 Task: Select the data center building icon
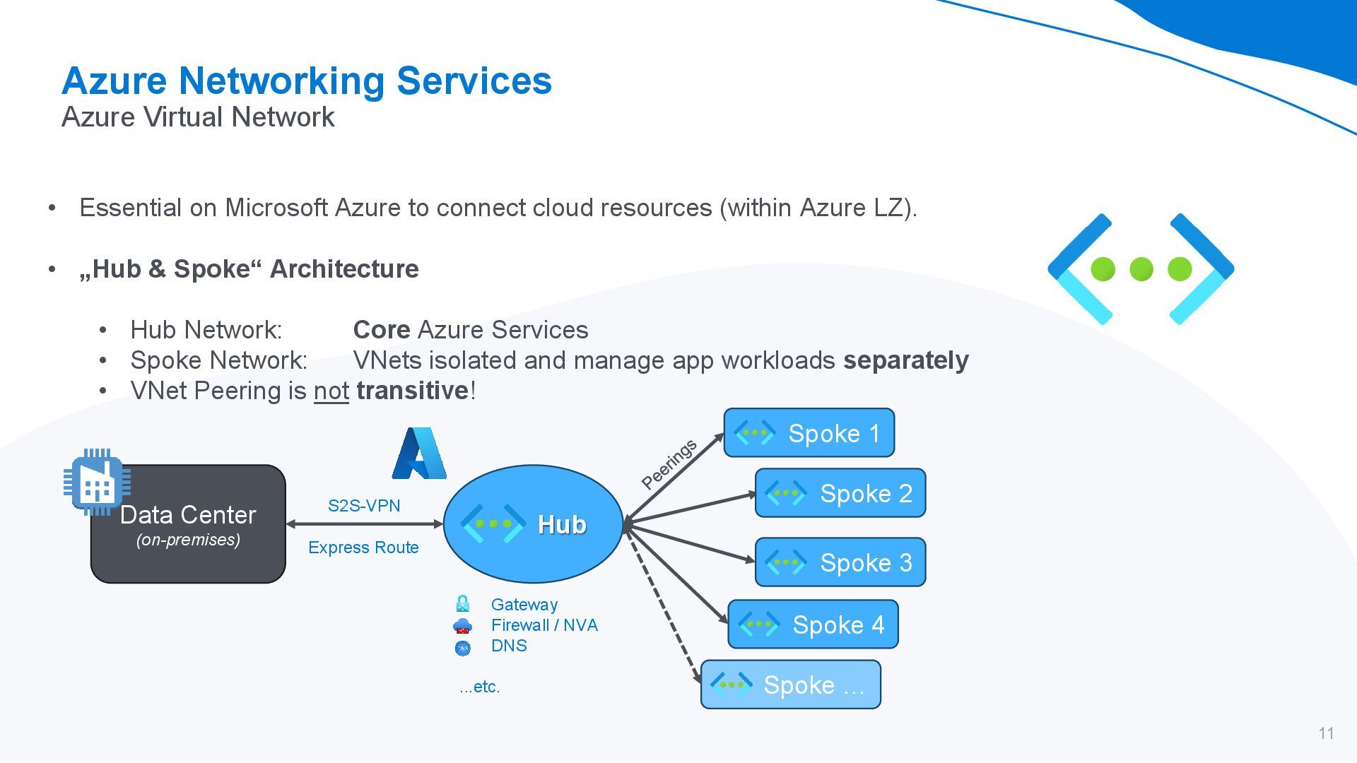97,483
